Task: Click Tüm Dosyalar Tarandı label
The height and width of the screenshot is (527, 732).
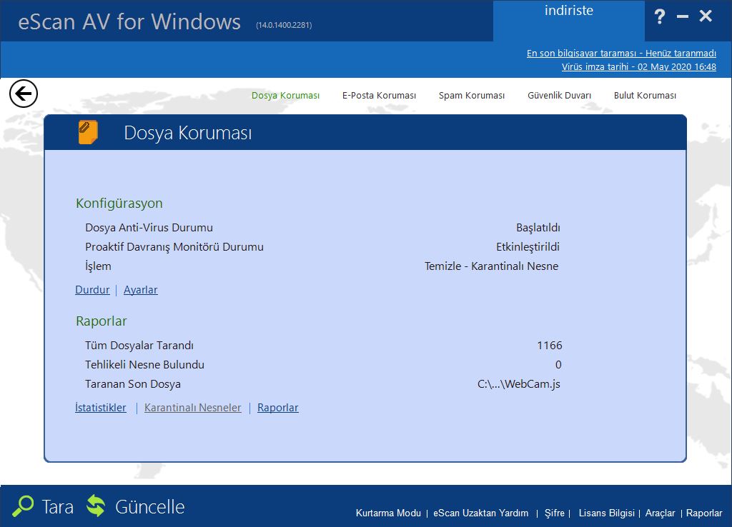Action: point(139,345)
